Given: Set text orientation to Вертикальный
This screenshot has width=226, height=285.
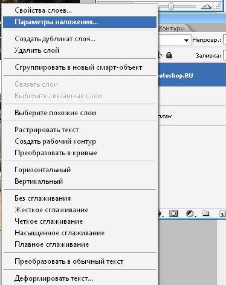Looking at the screenshot, I should click(x=80, y=181).
